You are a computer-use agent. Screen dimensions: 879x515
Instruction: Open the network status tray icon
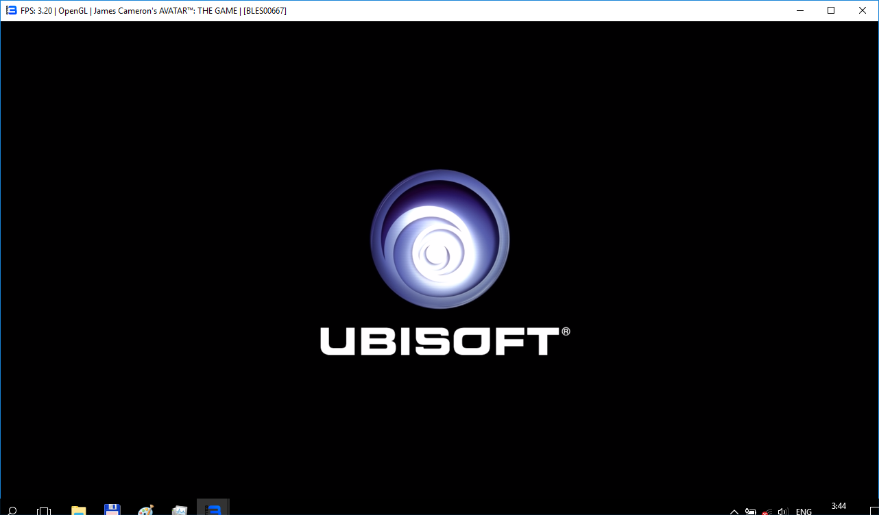tap(767, 511)
